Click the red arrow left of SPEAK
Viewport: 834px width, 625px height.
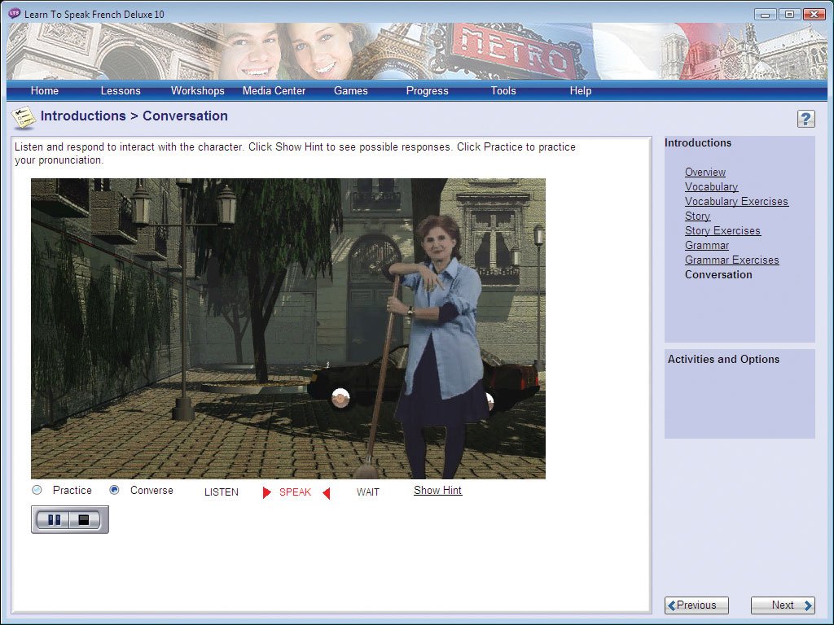[266, 492]
